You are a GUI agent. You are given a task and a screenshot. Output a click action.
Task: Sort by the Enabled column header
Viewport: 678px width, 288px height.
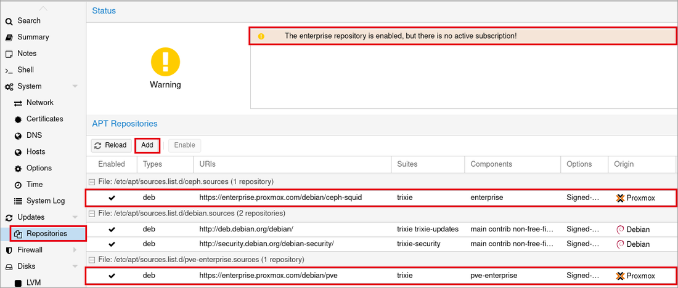coord(112,164)
